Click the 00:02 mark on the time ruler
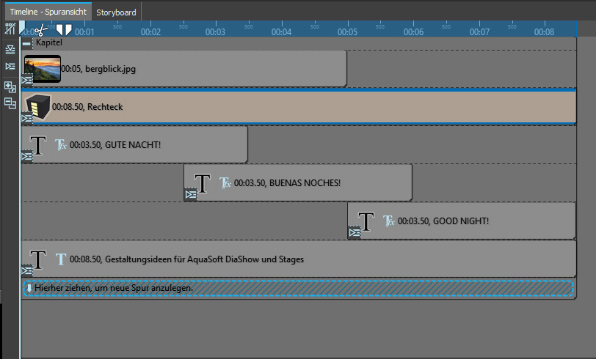This screenshot has width=596, height=359. [150, 32]
